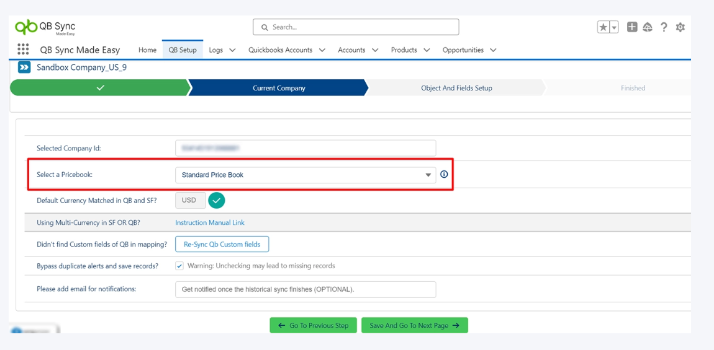The image size is (714, 350).
Task: Expand the favorites list dropdown arrow
Action: (x=614, y=27)
